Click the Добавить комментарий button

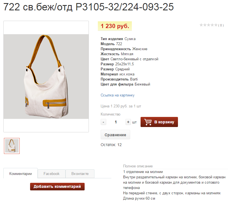pyautogui.click(x=57, y=186)
